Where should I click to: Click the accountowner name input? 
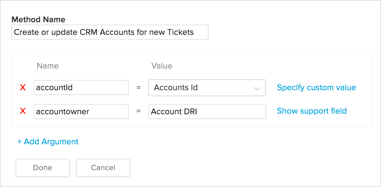coord(81,112)
